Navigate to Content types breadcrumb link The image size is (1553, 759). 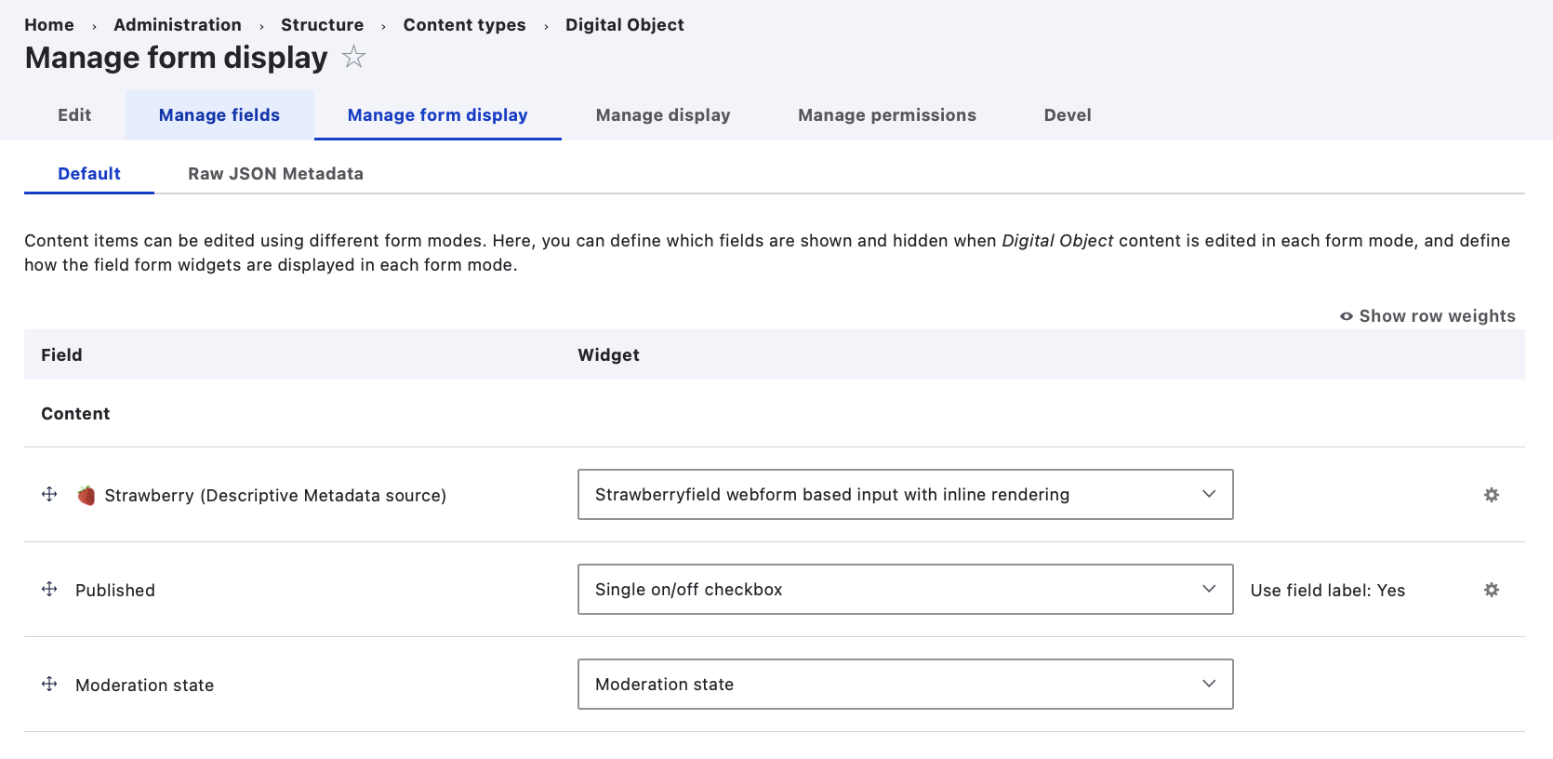click(x=464, y=25)
